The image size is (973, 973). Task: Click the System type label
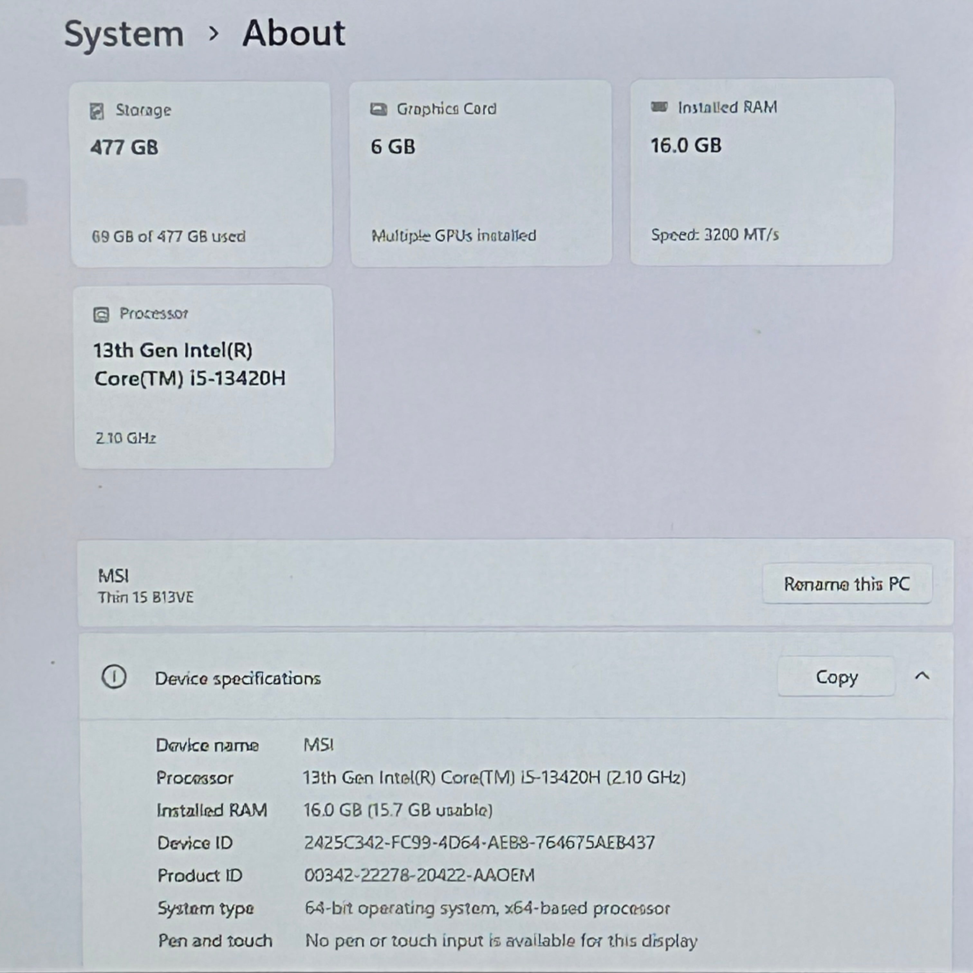click(x=206, y=909)
